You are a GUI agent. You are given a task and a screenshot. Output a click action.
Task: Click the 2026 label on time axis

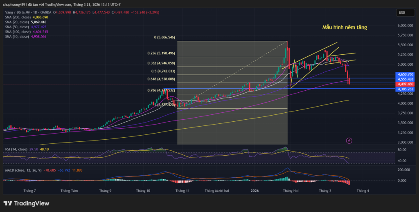point(254,191)
